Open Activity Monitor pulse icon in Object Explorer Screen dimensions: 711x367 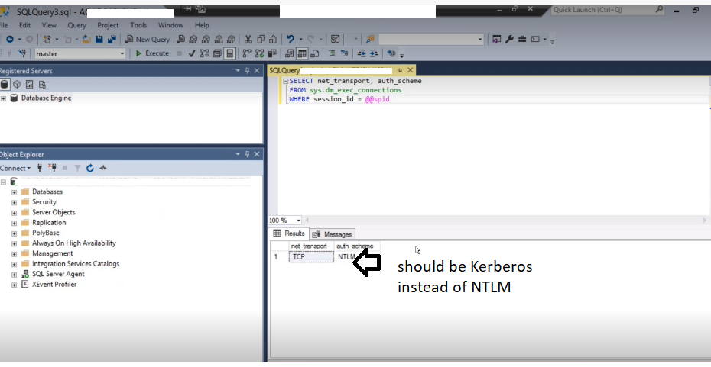pyautogui.click(x=103, y=168)
